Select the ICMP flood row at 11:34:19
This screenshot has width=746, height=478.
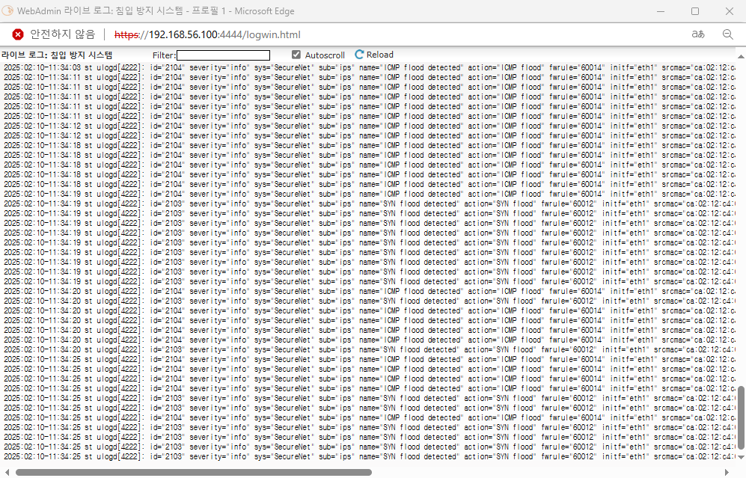[x=369, y=194]
